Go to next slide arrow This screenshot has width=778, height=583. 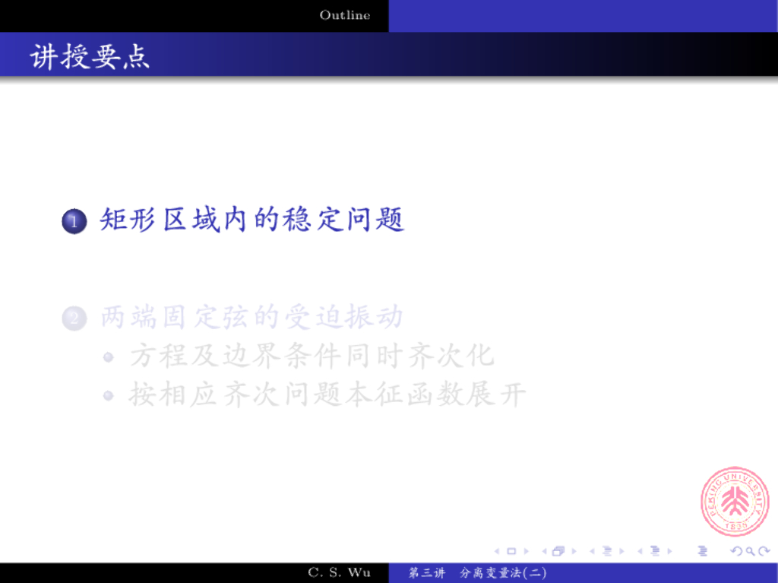point(527,551)
